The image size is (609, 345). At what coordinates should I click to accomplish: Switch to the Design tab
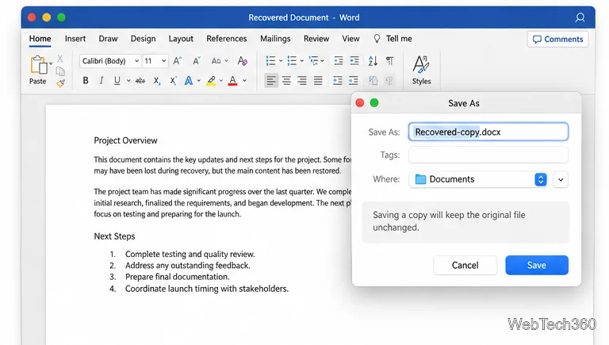click(143, 38)
